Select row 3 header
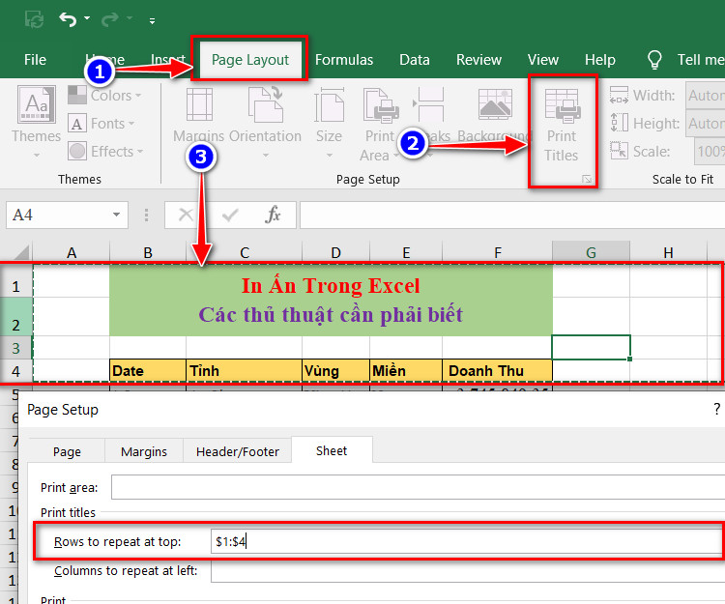 tap(15, 348)
